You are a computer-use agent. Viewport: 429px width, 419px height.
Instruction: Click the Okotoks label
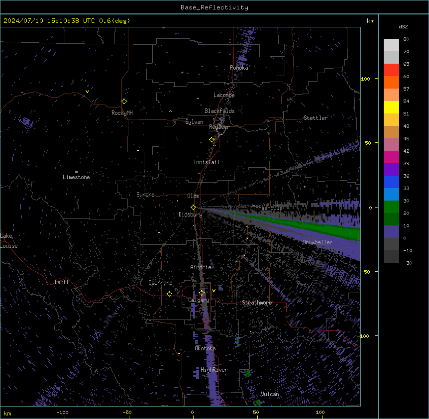pyautogui.click(x=205, y=348)
